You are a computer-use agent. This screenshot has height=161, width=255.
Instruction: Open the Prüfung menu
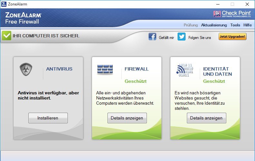click(x=190, y=25)
